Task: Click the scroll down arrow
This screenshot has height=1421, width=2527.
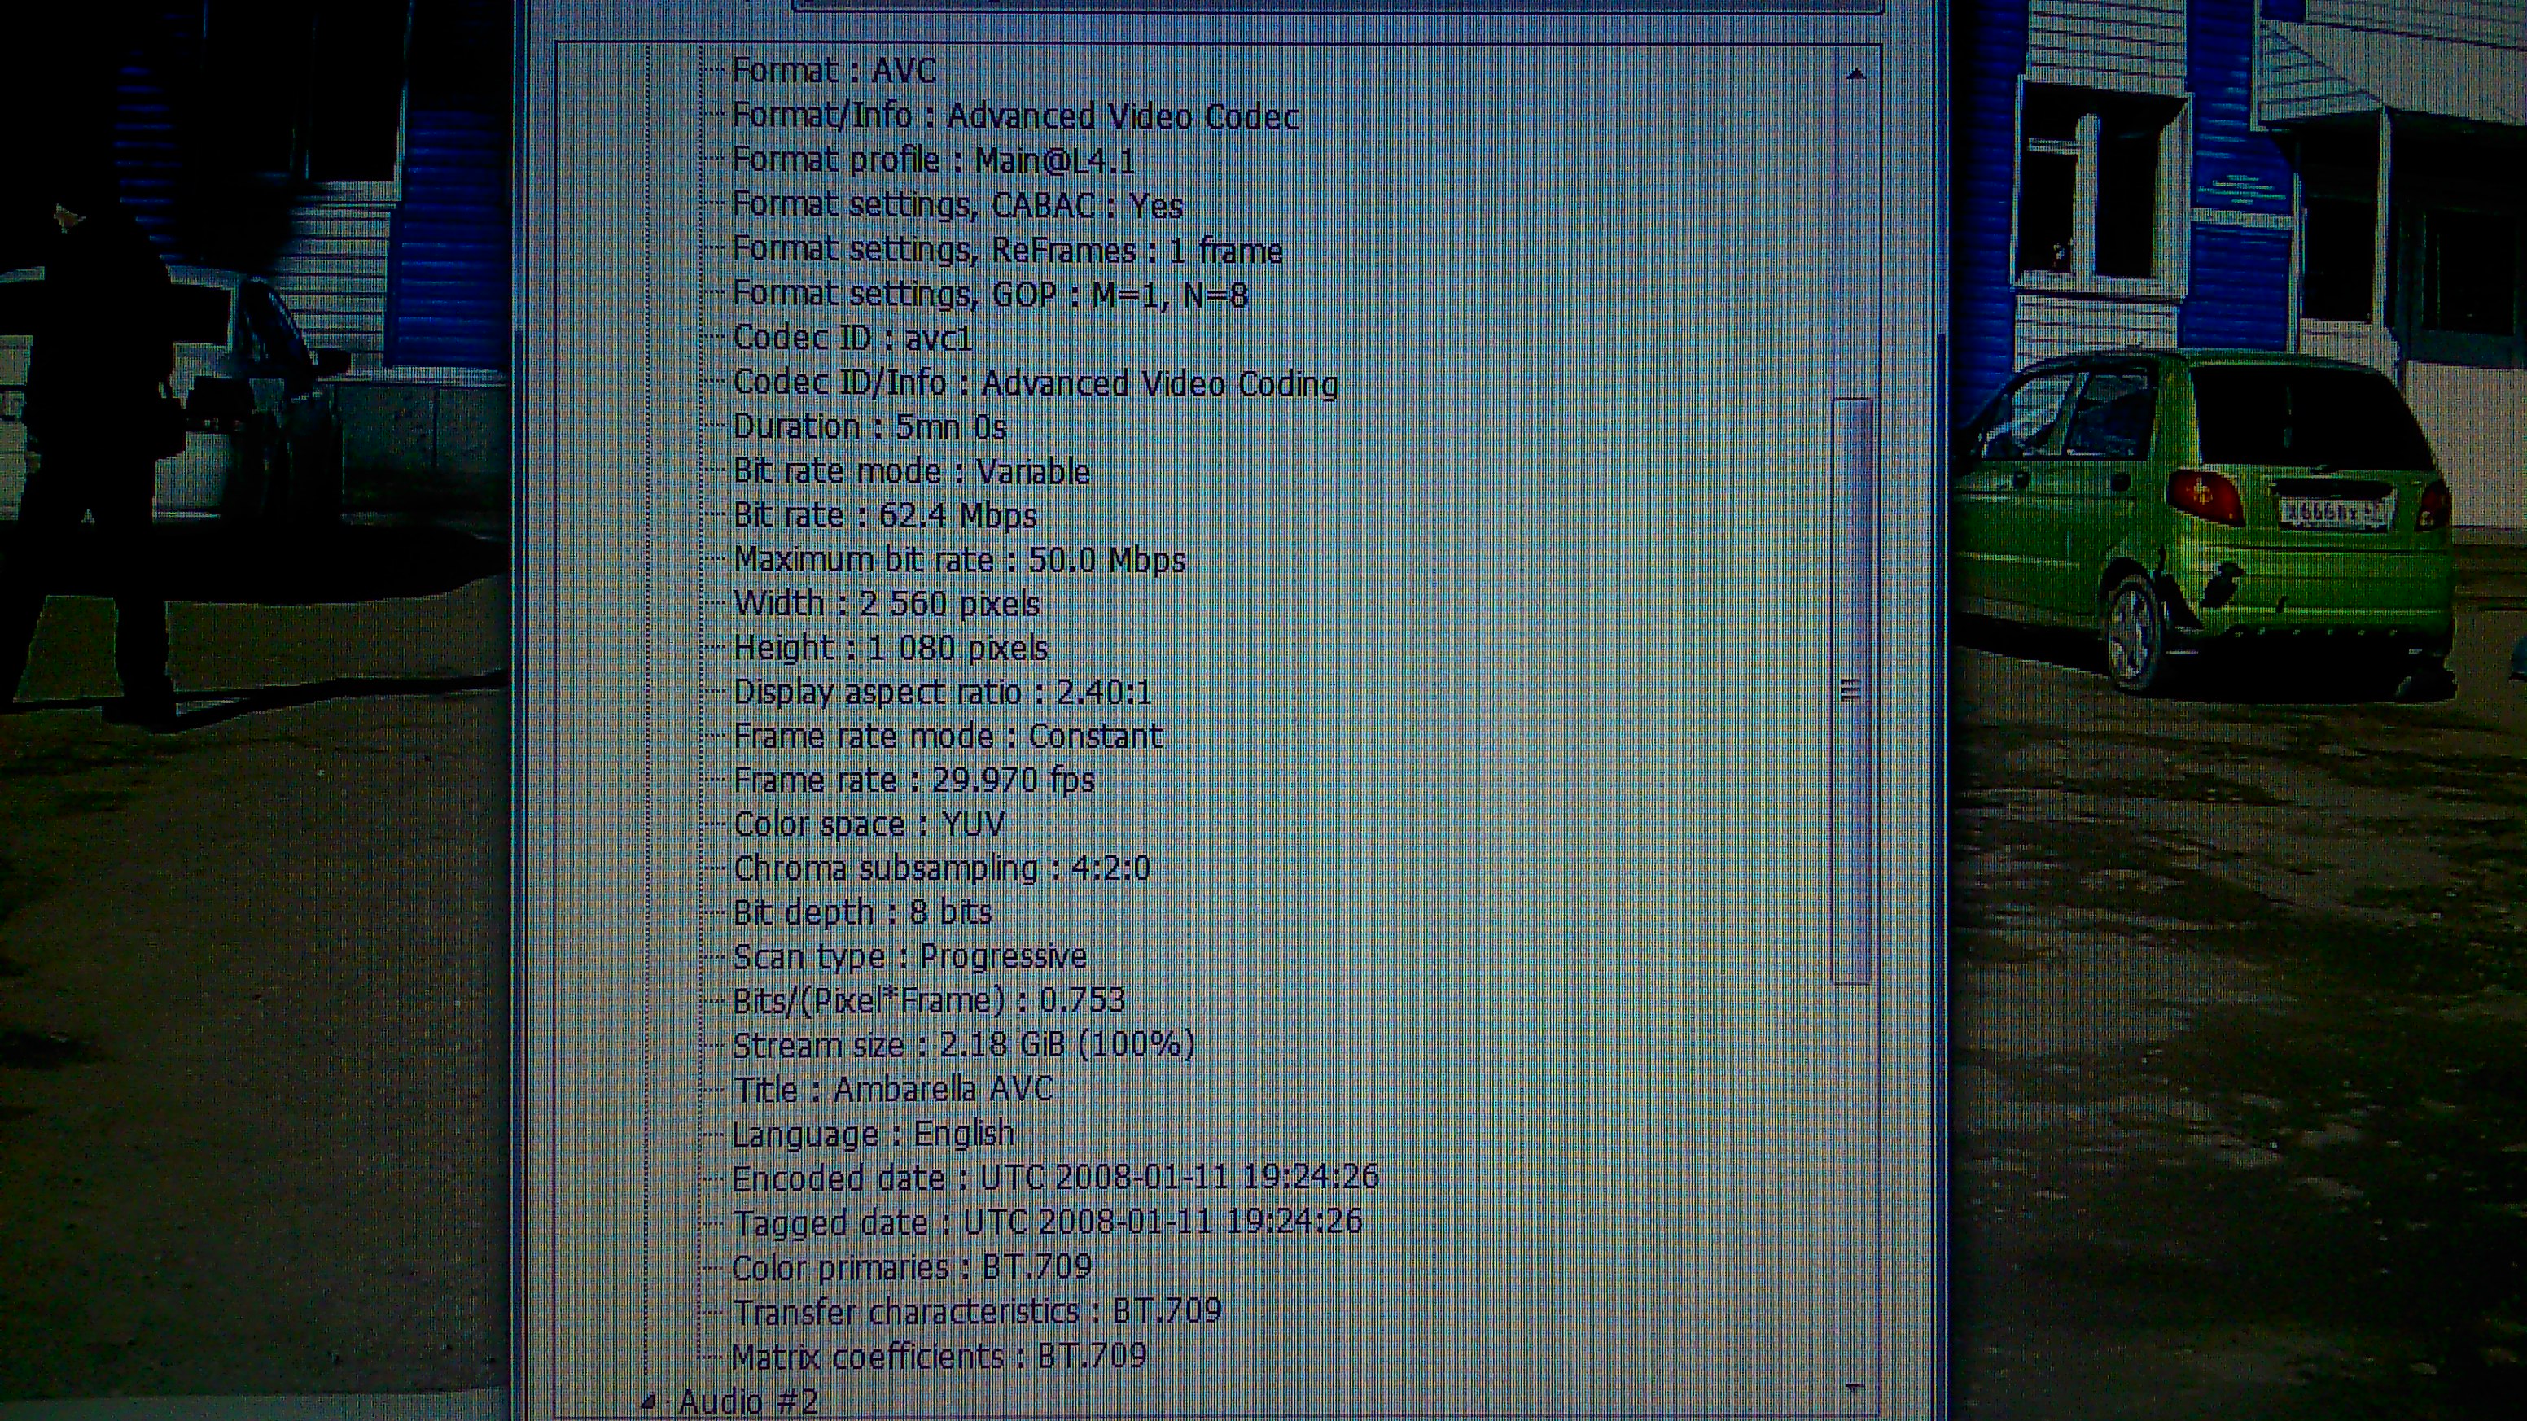Action: pos(1854,1388)
